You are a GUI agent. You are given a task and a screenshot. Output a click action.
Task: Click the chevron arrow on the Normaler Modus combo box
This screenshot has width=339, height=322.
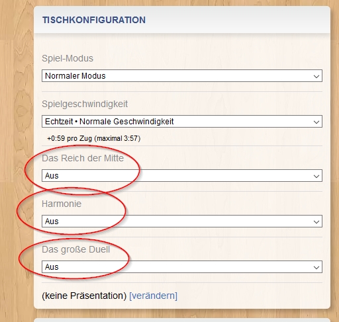(x=316, y=77)
